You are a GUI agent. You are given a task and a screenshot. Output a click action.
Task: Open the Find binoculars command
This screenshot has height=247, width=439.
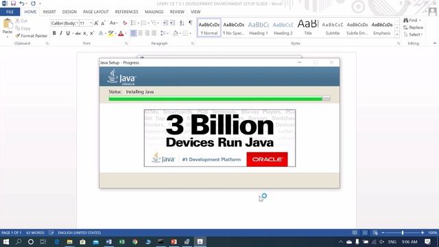[x=410, y=21]
